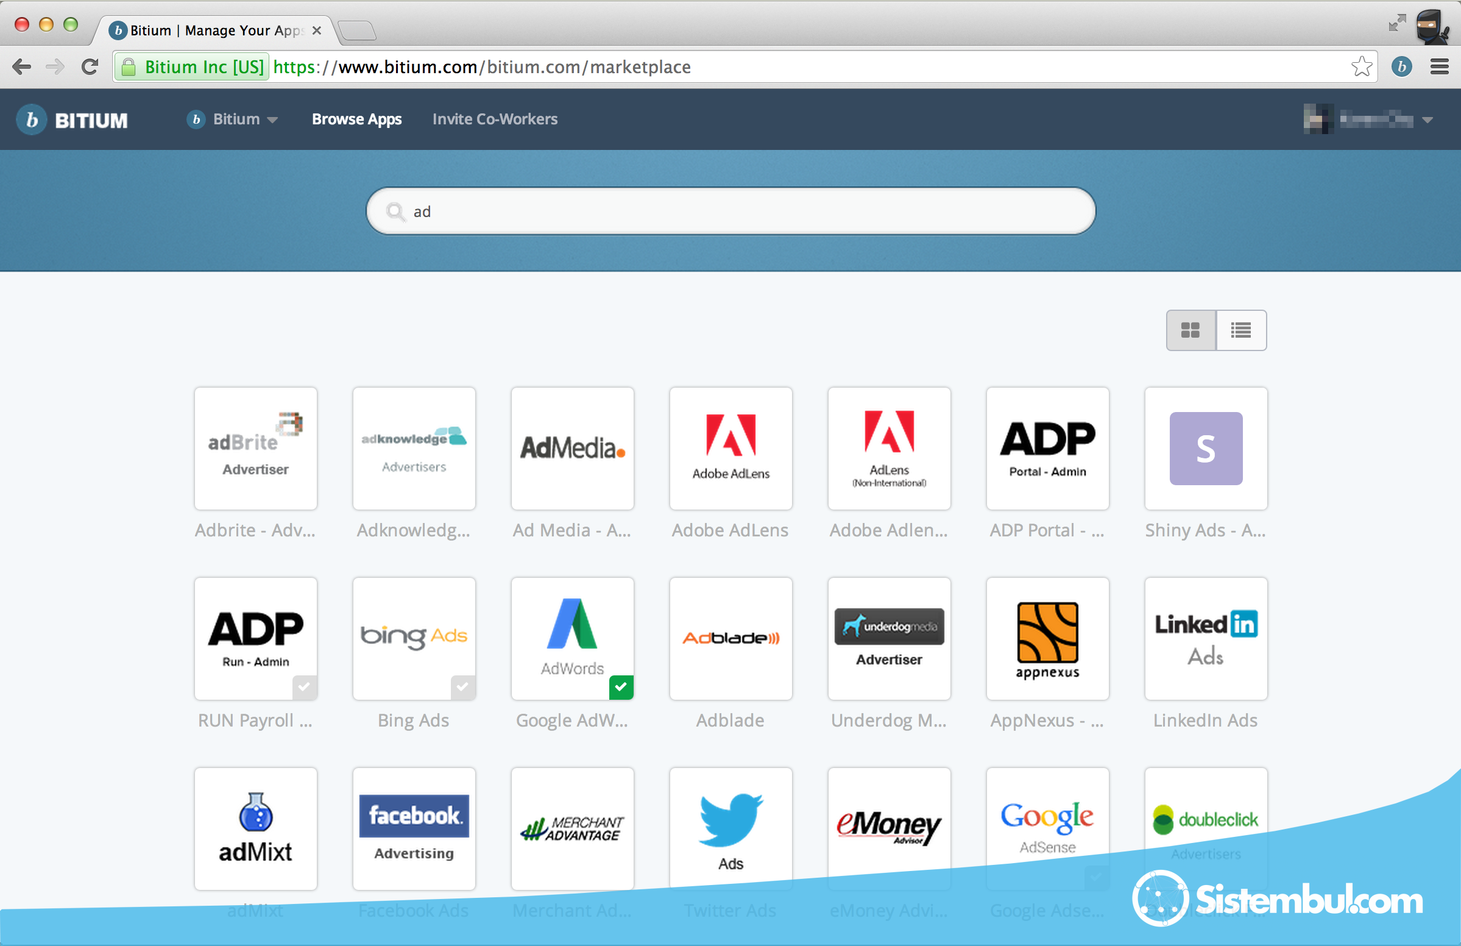The height and width of the screenshot is (946, 1461).
Task: Toggle the checkmark on Bing Ads tile
Action: click(463, 687)
